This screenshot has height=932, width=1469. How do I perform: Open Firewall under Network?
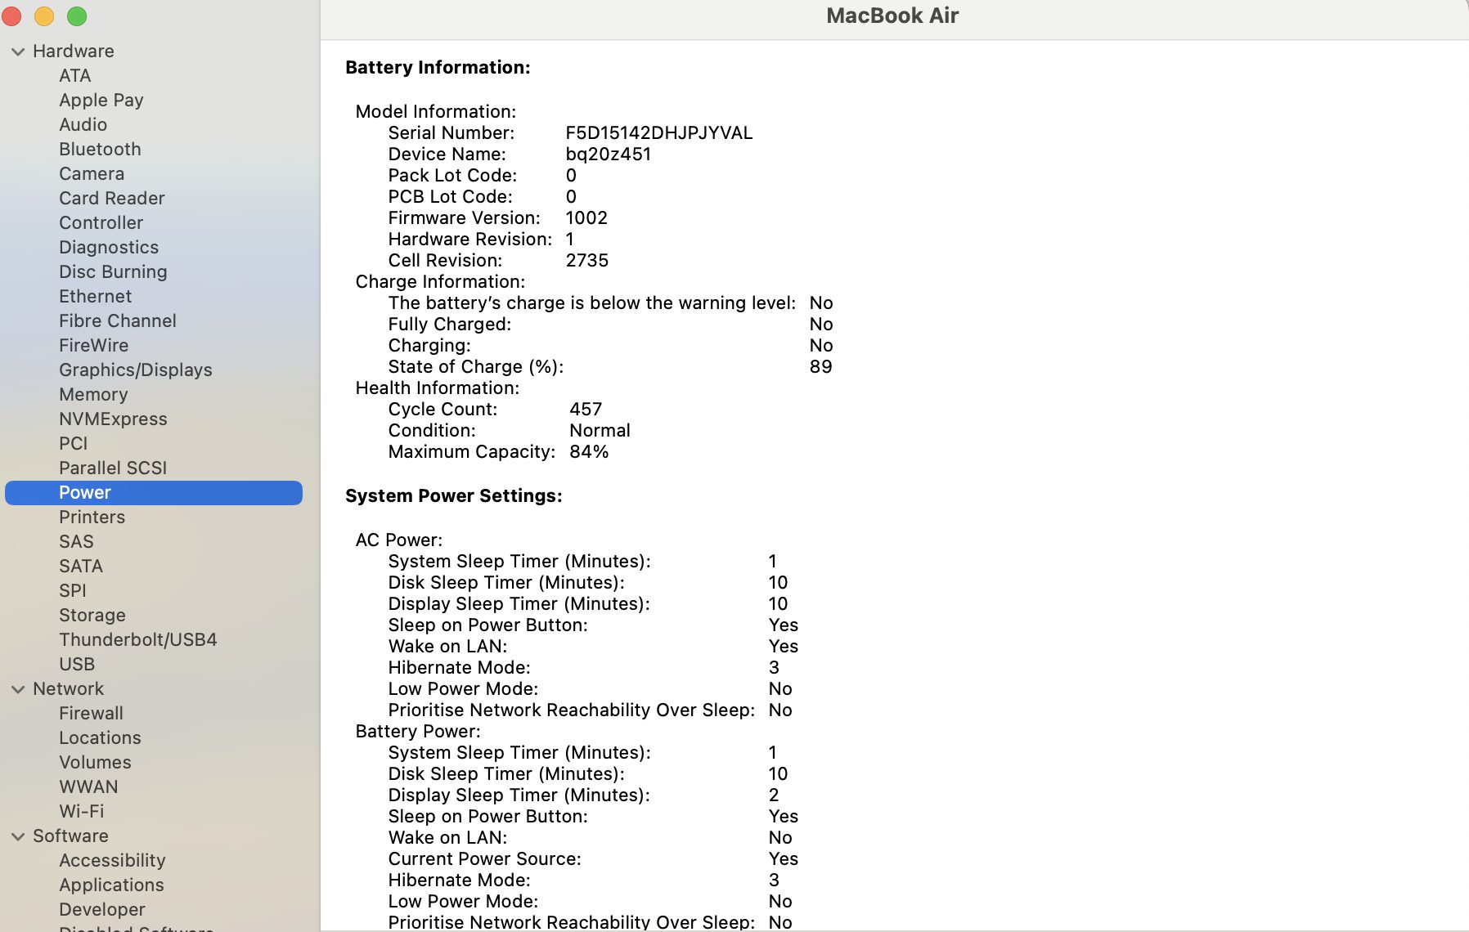tap(91, 713)
